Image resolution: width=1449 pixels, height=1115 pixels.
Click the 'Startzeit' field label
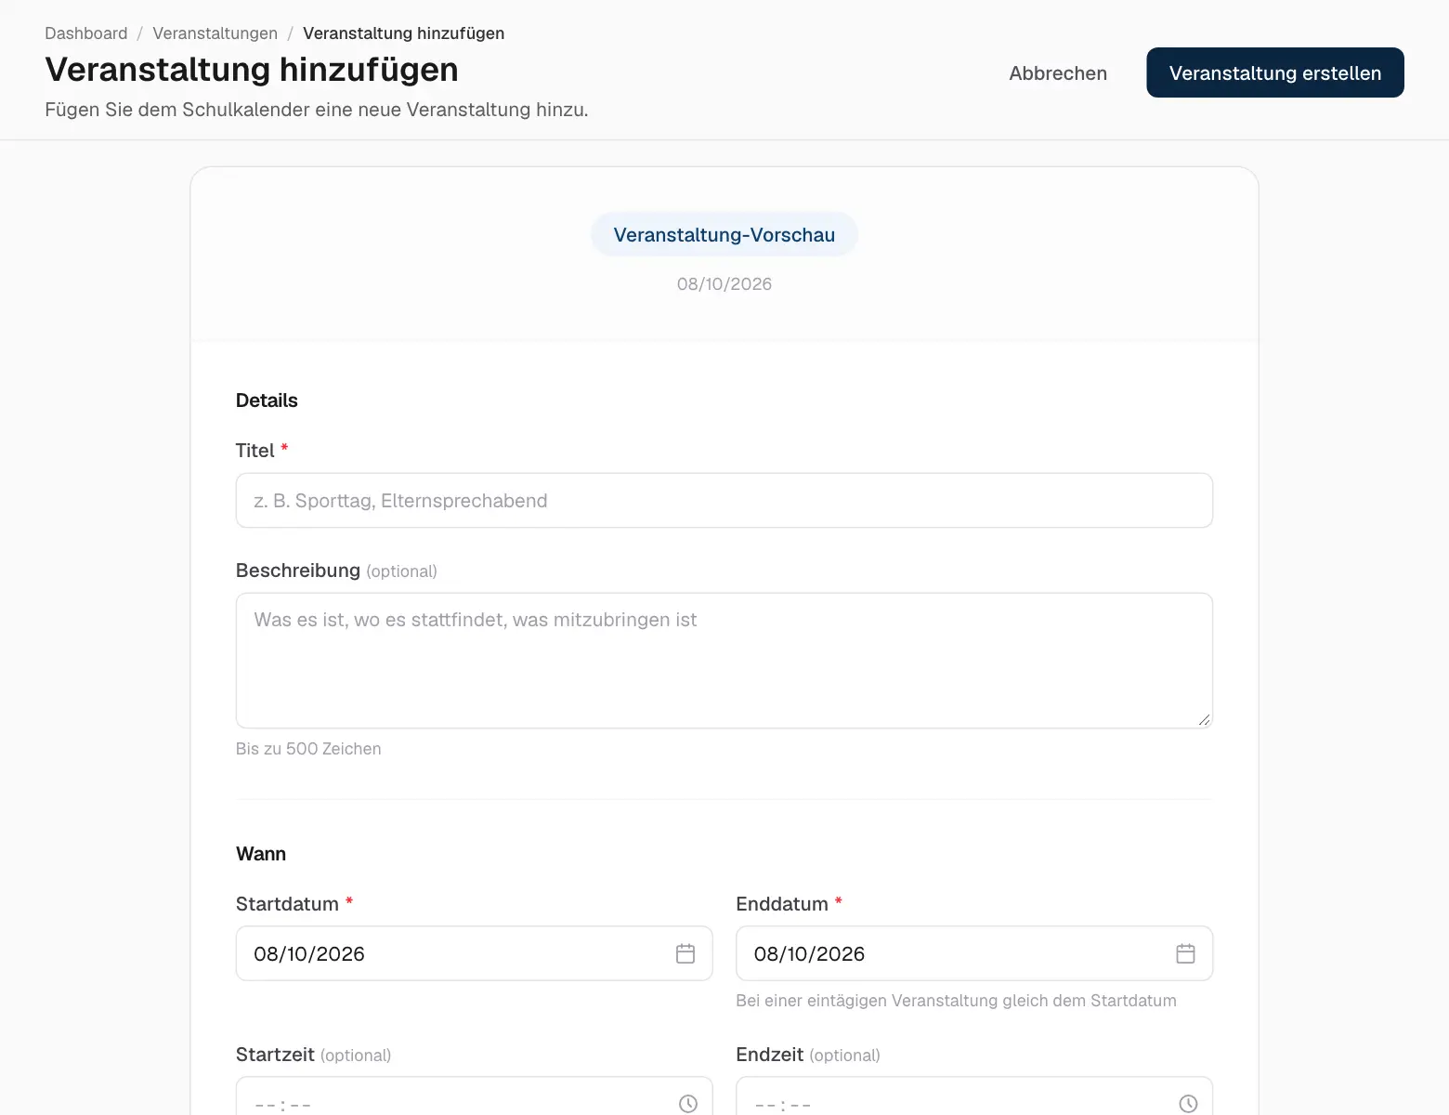click(275, 1055)
